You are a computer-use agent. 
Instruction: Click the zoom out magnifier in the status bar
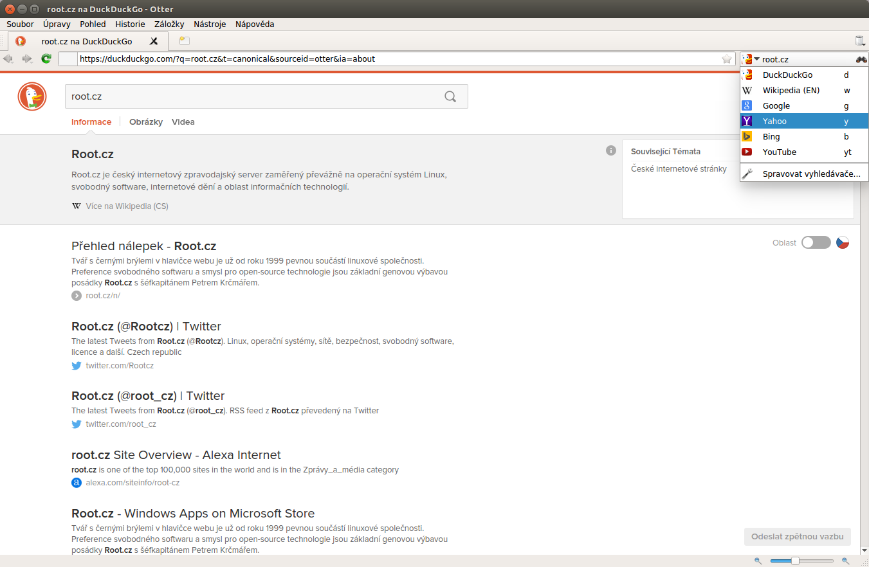758,561
